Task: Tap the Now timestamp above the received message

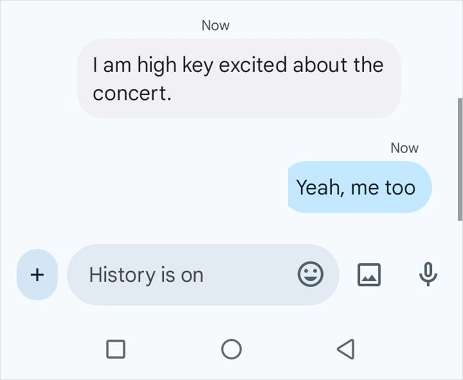Action: point(215,25)
